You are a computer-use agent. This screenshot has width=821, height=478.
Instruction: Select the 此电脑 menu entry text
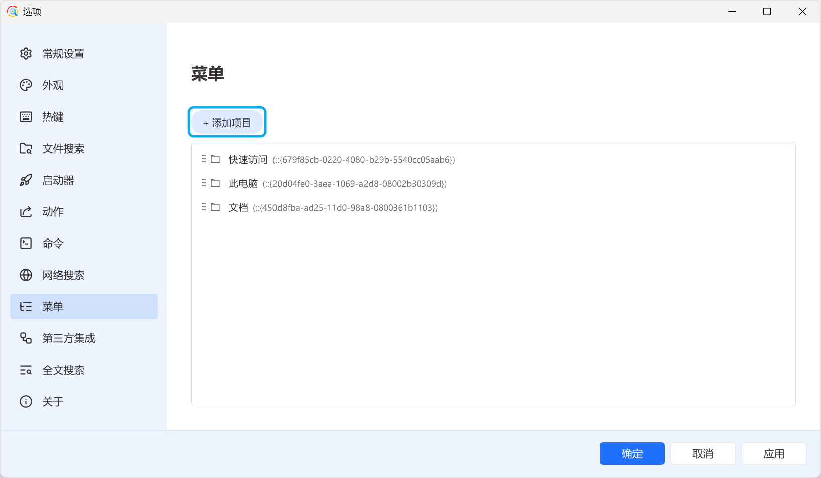(x=243, y=184)
